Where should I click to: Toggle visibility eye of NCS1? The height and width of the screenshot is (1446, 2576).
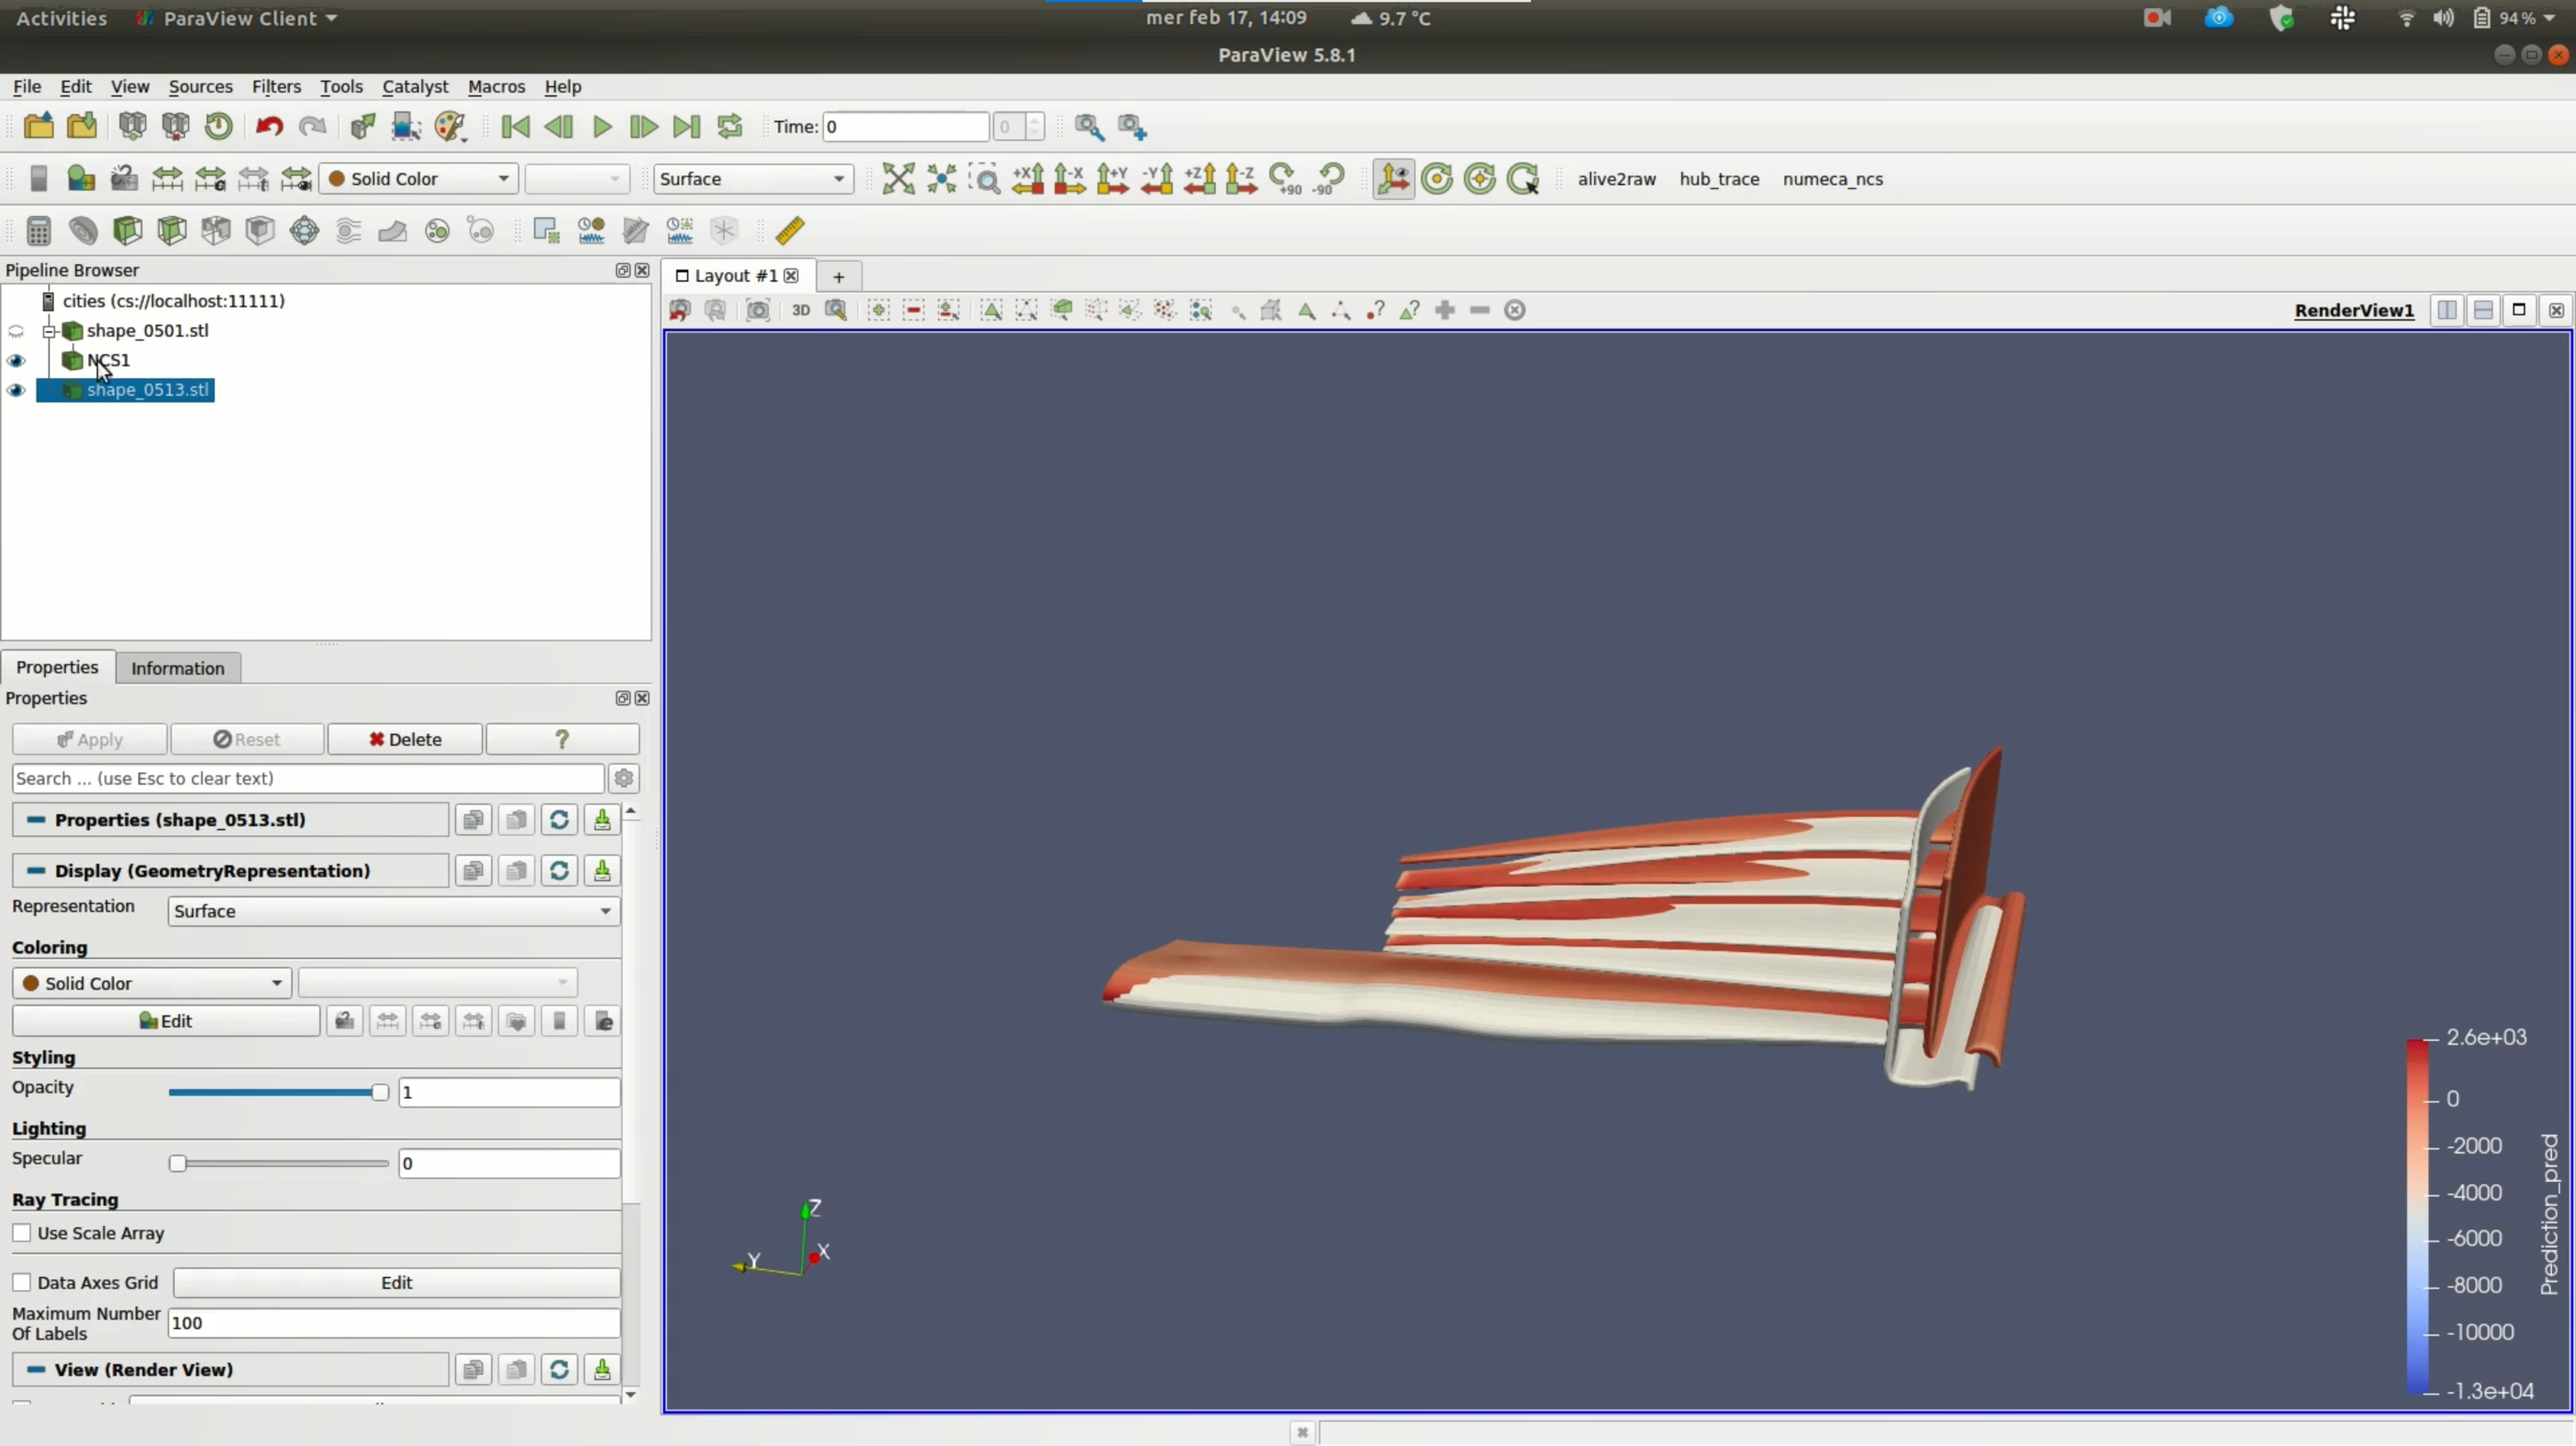[16, 360]
